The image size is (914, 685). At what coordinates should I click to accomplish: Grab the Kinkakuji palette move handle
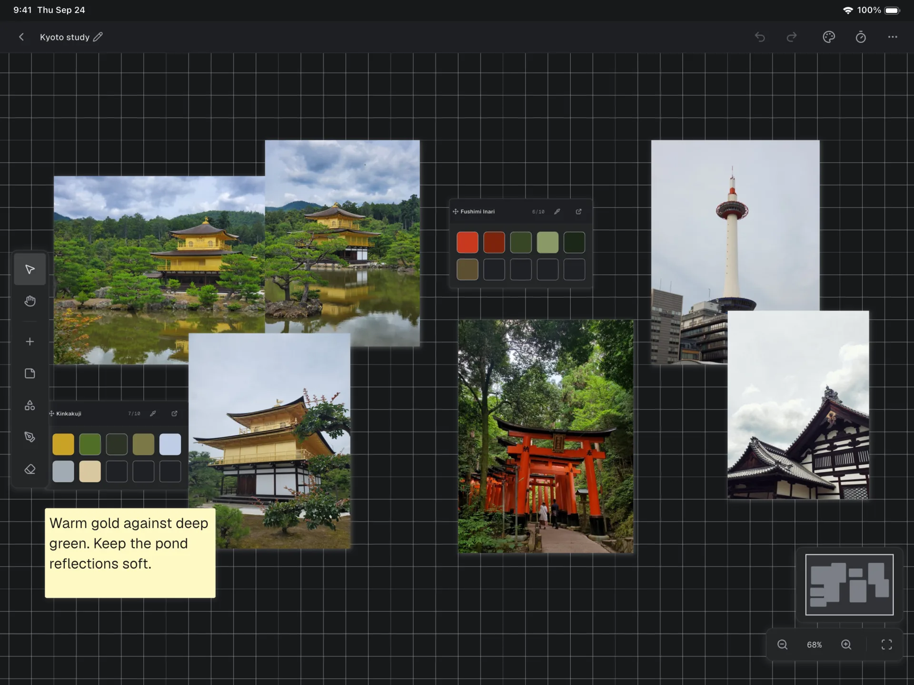[x=51, y=413]
